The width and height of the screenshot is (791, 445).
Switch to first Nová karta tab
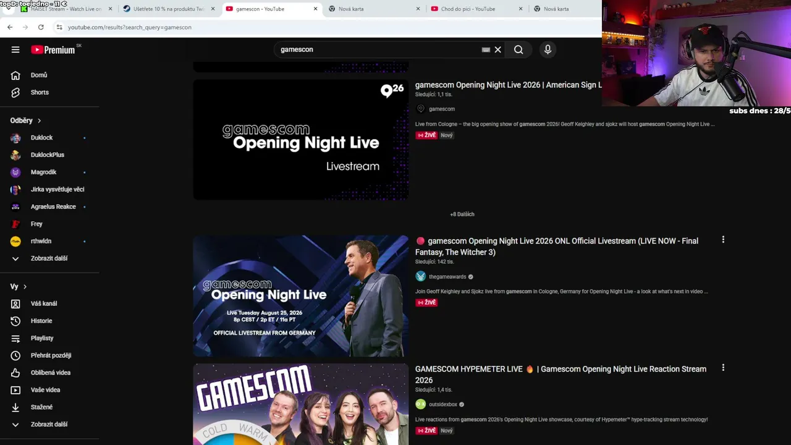point(374,9)
